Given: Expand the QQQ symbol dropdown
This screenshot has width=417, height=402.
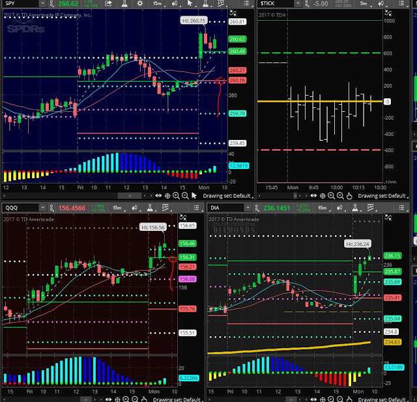Looking at the screenshot, I should pos(42,208).
